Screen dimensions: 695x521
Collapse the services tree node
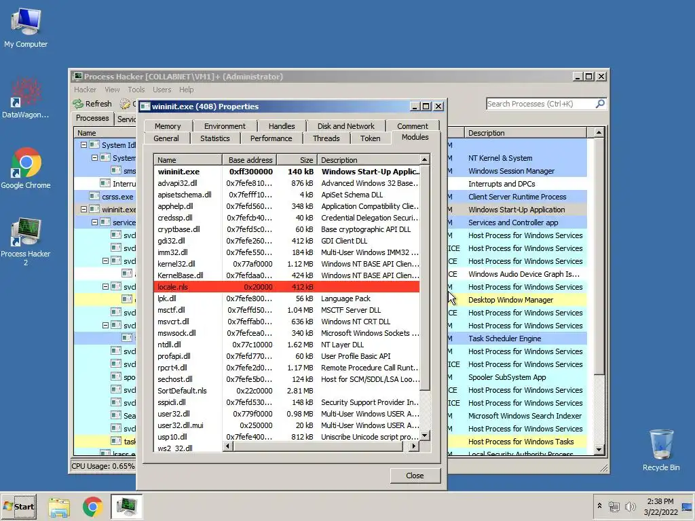pos(94,222)
